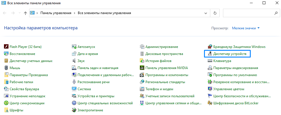Click the Мышь mouse icon

click(6, 68)
